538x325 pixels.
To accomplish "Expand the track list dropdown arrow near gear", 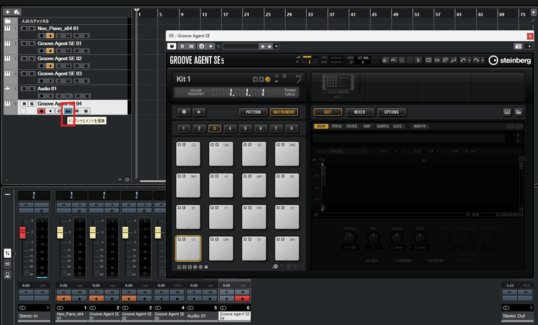I will point(120,180).
